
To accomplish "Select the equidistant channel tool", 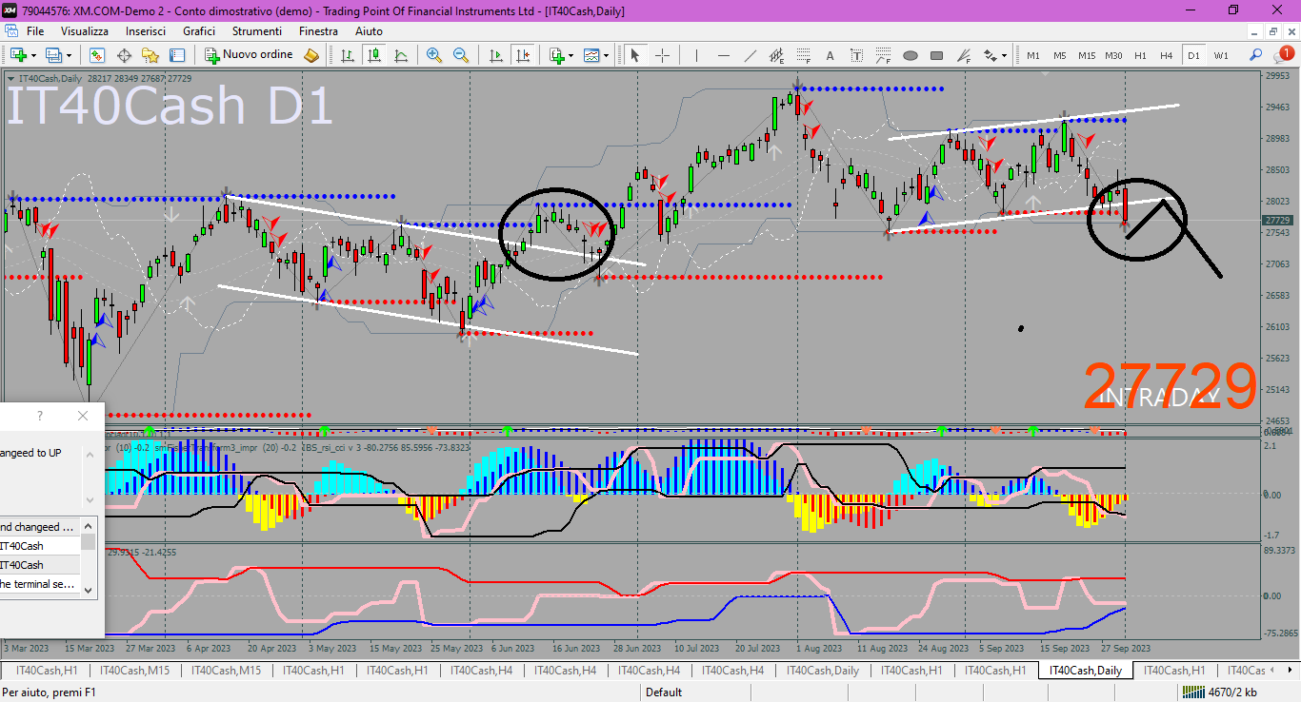I will click(776, 55).
